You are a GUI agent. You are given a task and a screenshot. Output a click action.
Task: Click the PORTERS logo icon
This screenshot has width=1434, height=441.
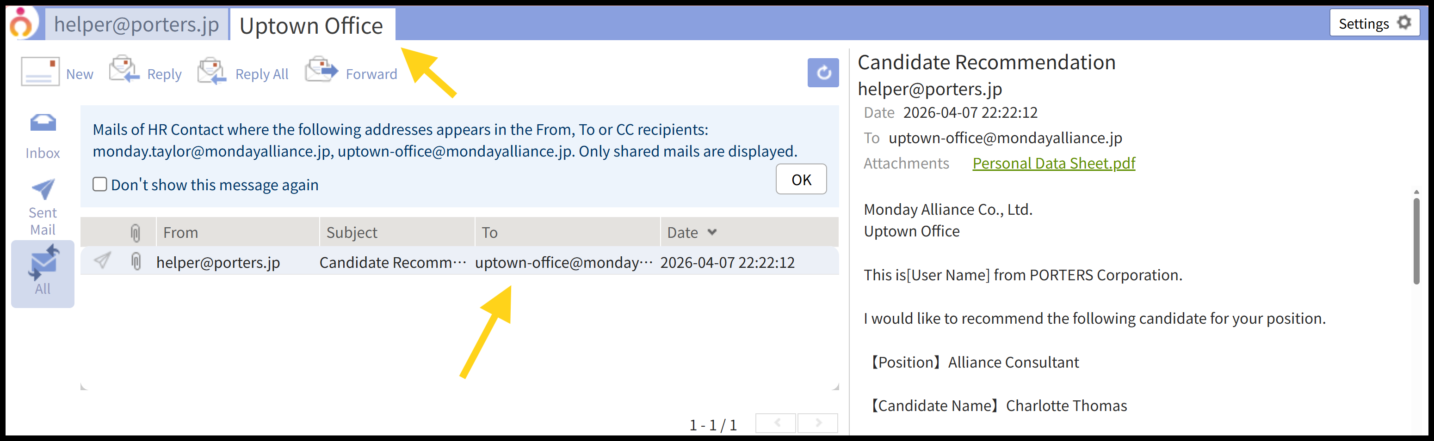22,23
